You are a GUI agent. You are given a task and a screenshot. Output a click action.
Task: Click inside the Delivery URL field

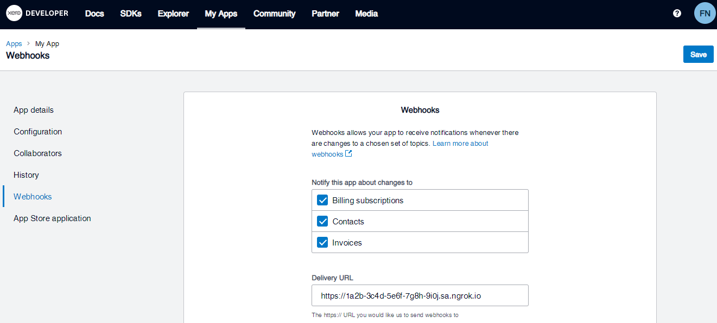click(420, 295)
